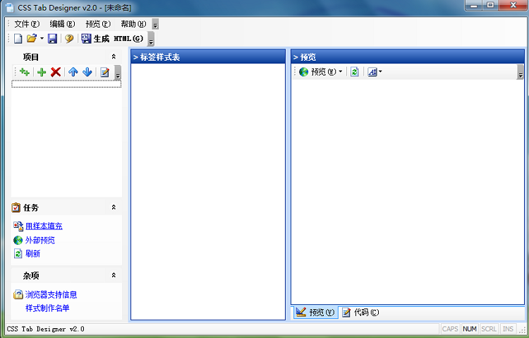Open the dropdown arrow beside open folder
This screenshot has width=529, height=338.
click(42, 39)
